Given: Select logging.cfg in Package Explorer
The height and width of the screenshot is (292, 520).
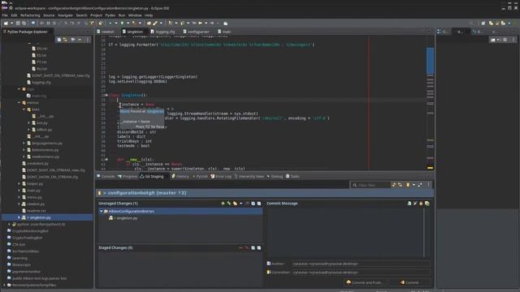Looking at the screenshot, I should pyautogui.click(x=38, y=83).
